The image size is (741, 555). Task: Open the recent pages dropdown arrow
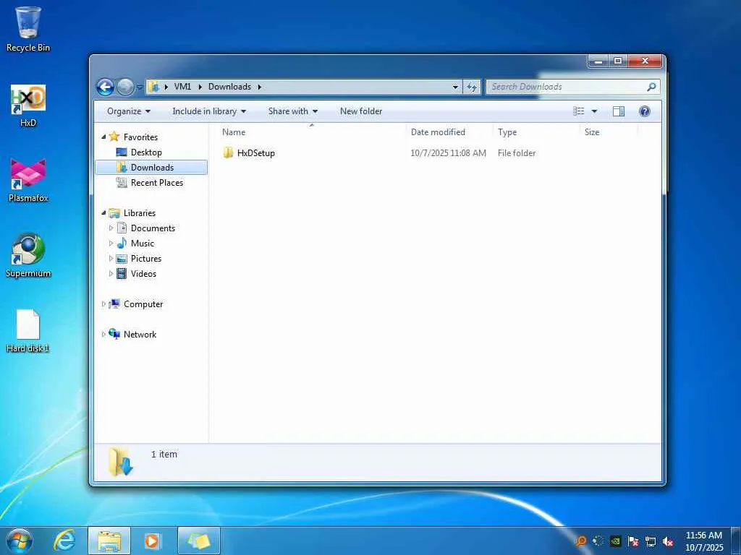point(140,87)
